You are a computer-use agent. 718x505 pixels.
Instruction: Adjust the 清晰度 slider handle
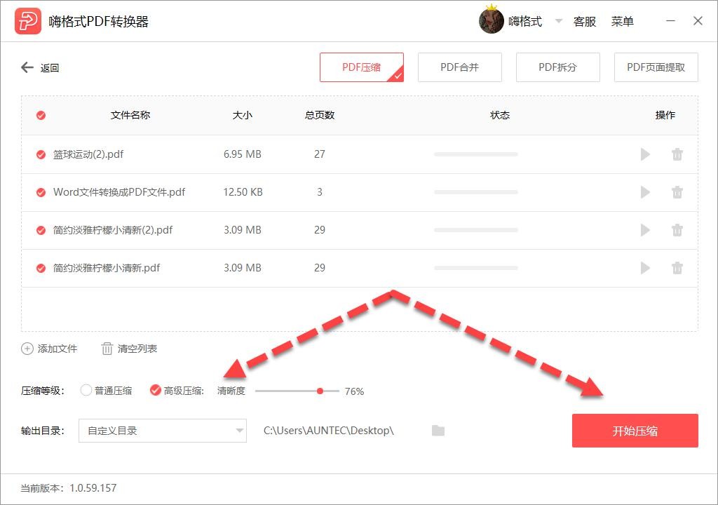coord(320,391)
